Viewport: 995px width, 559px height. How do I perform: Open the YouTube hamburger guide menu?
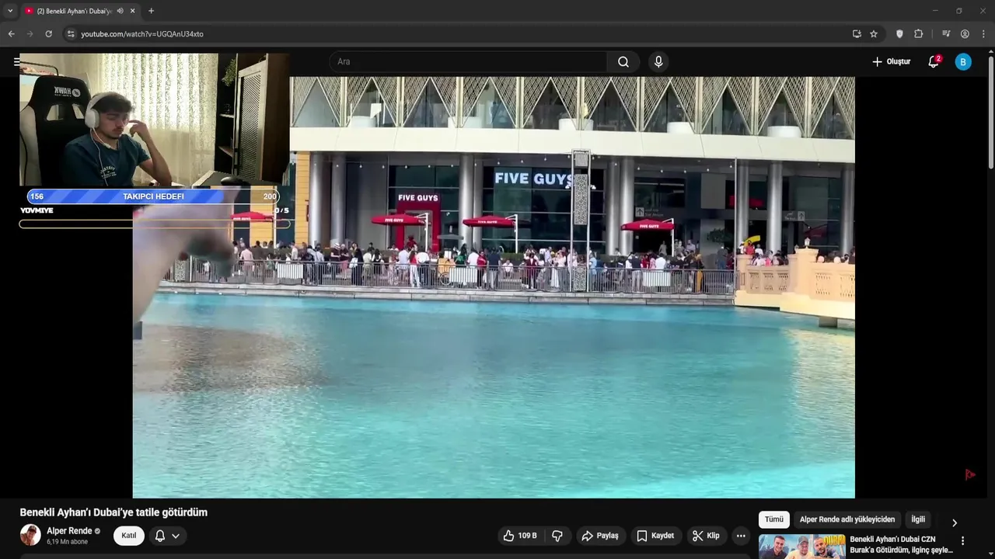pyautogui.click(x=17, y=61)
